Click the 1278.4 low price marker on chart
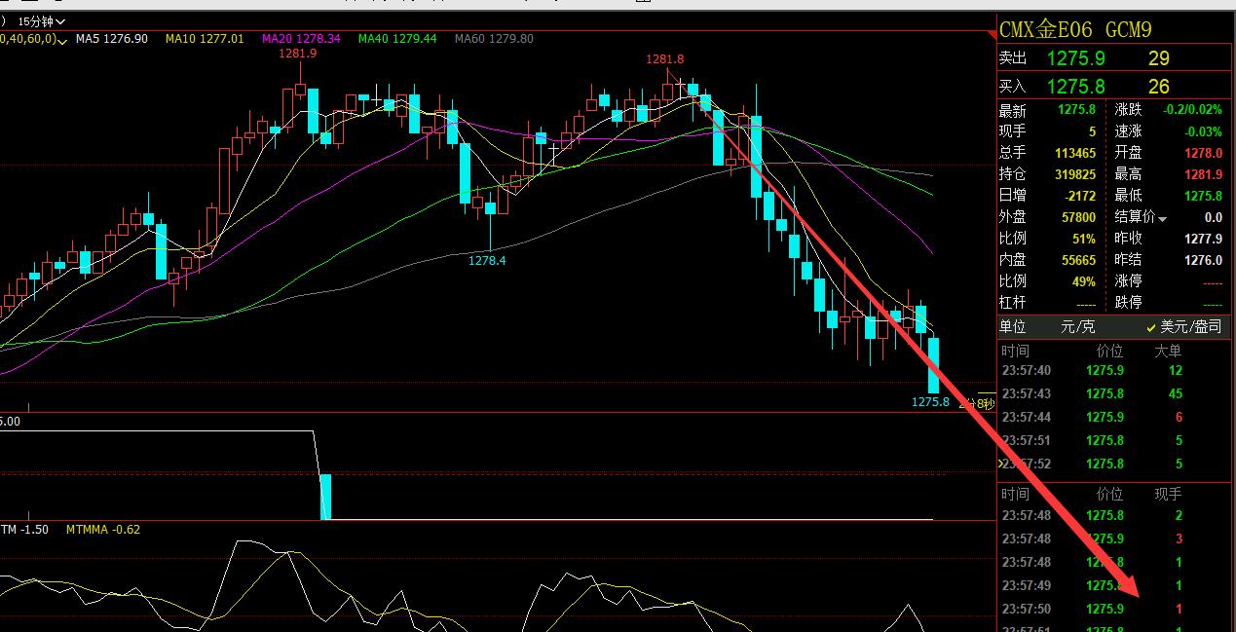The image size is (1236, 632). [x=487, y=260]
